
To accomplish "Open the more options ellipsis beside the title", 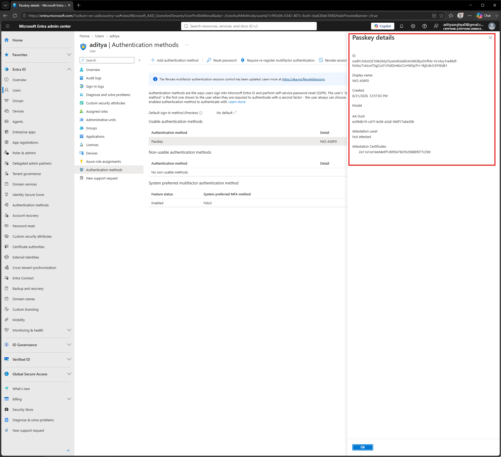I will click(x=187, y=45).
